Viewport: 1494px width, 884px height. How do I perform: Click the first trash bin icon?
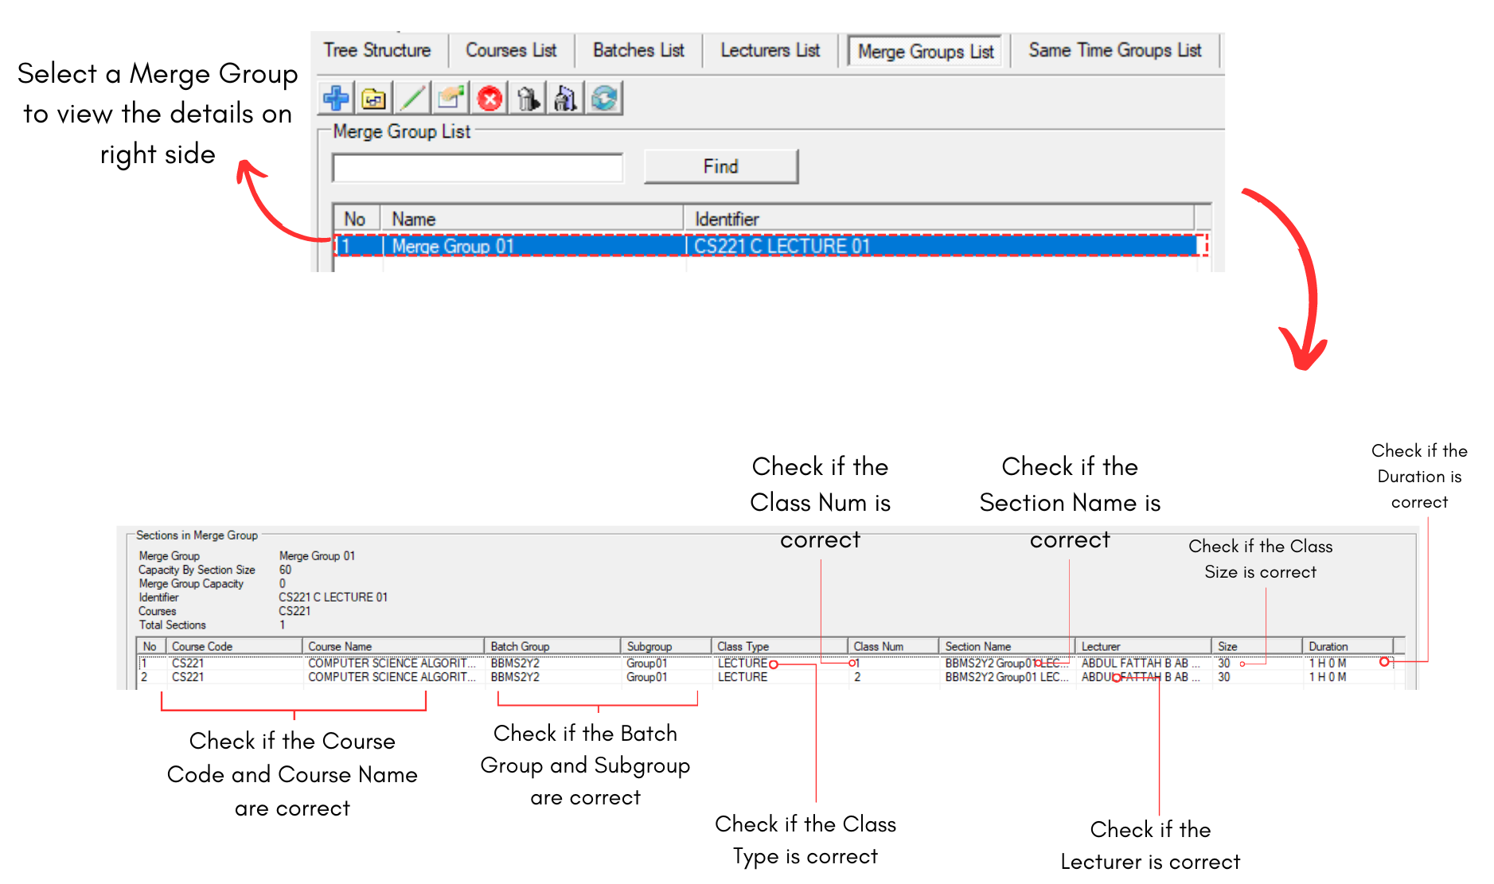click(x=528, y=99)
